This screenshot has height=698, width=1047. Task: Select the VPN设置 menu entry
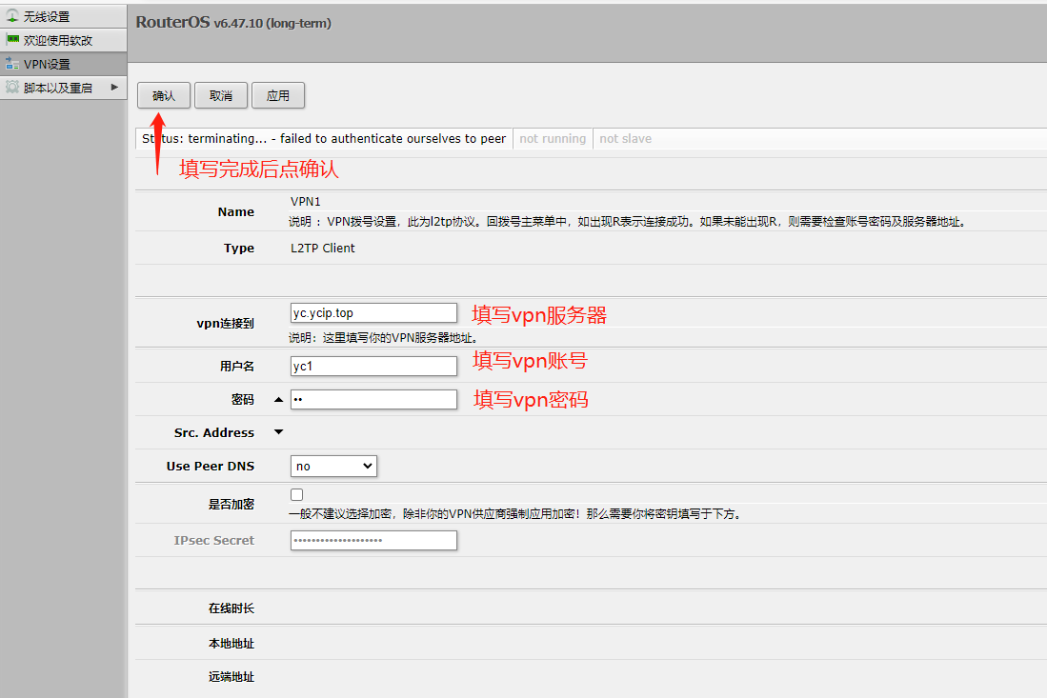48,64
